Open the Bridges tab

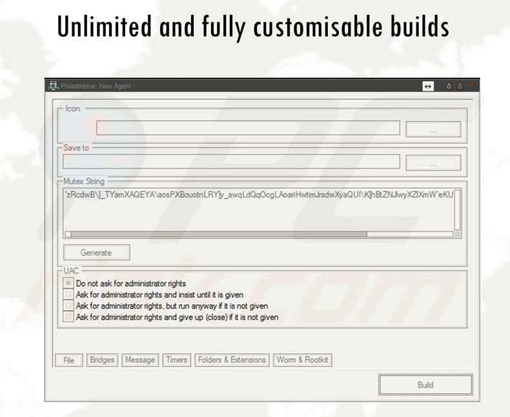tap(102, 360)
